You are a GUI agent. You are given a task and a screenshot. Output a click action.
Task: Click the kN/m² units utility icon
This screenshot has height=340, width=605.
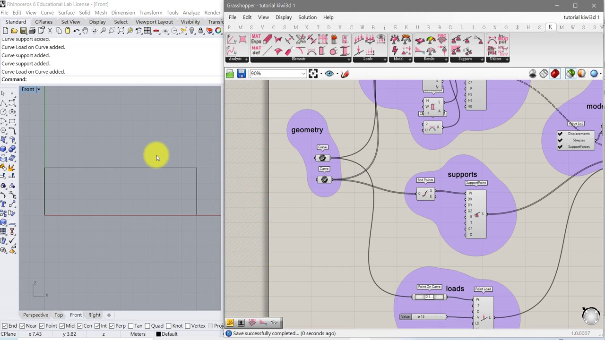click(x=503, y=51)
